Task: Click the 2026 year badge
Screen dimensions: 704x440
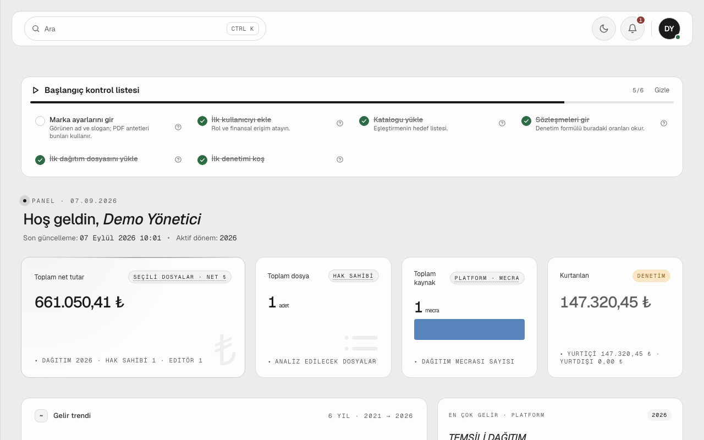Action: 659,415
